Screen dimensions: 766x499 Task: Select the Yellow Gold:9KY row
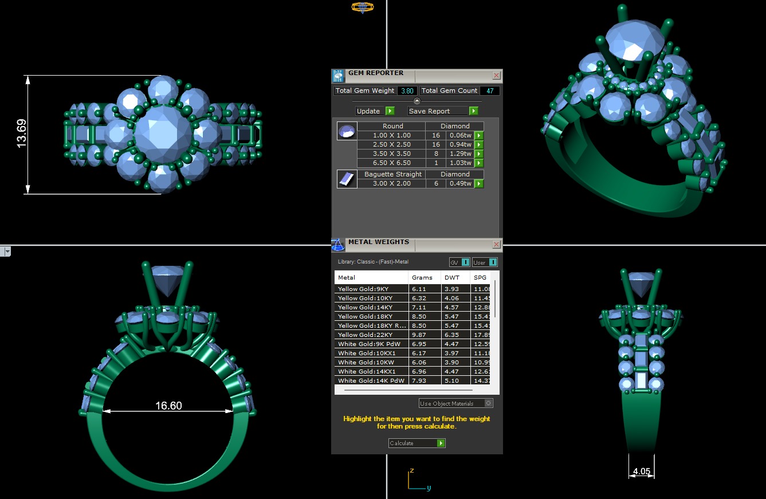click(413, 289)
